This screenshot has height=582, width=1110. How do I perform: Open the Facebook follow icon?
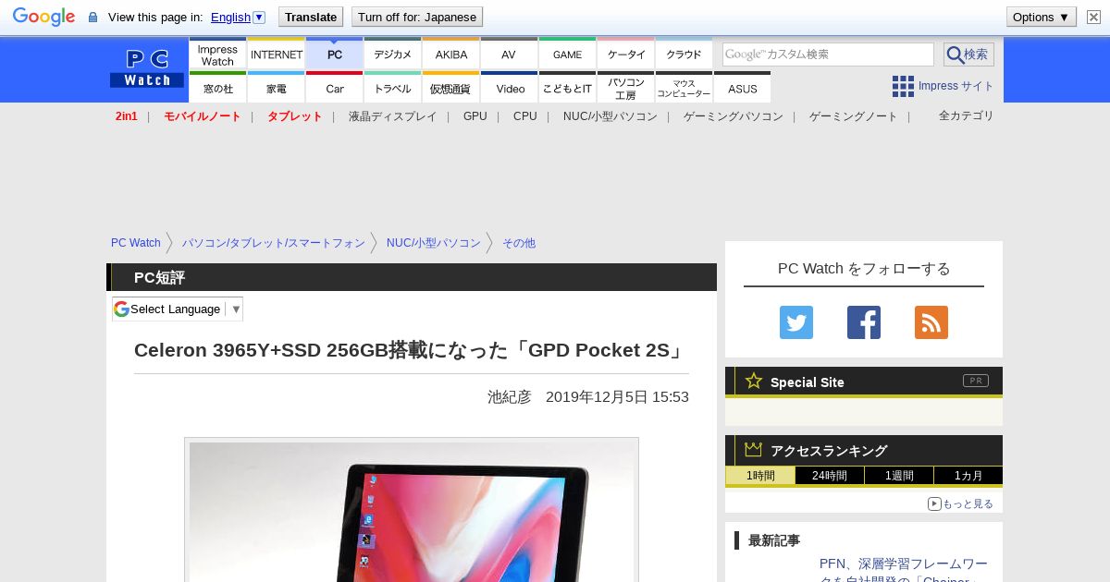pos(864,322)
